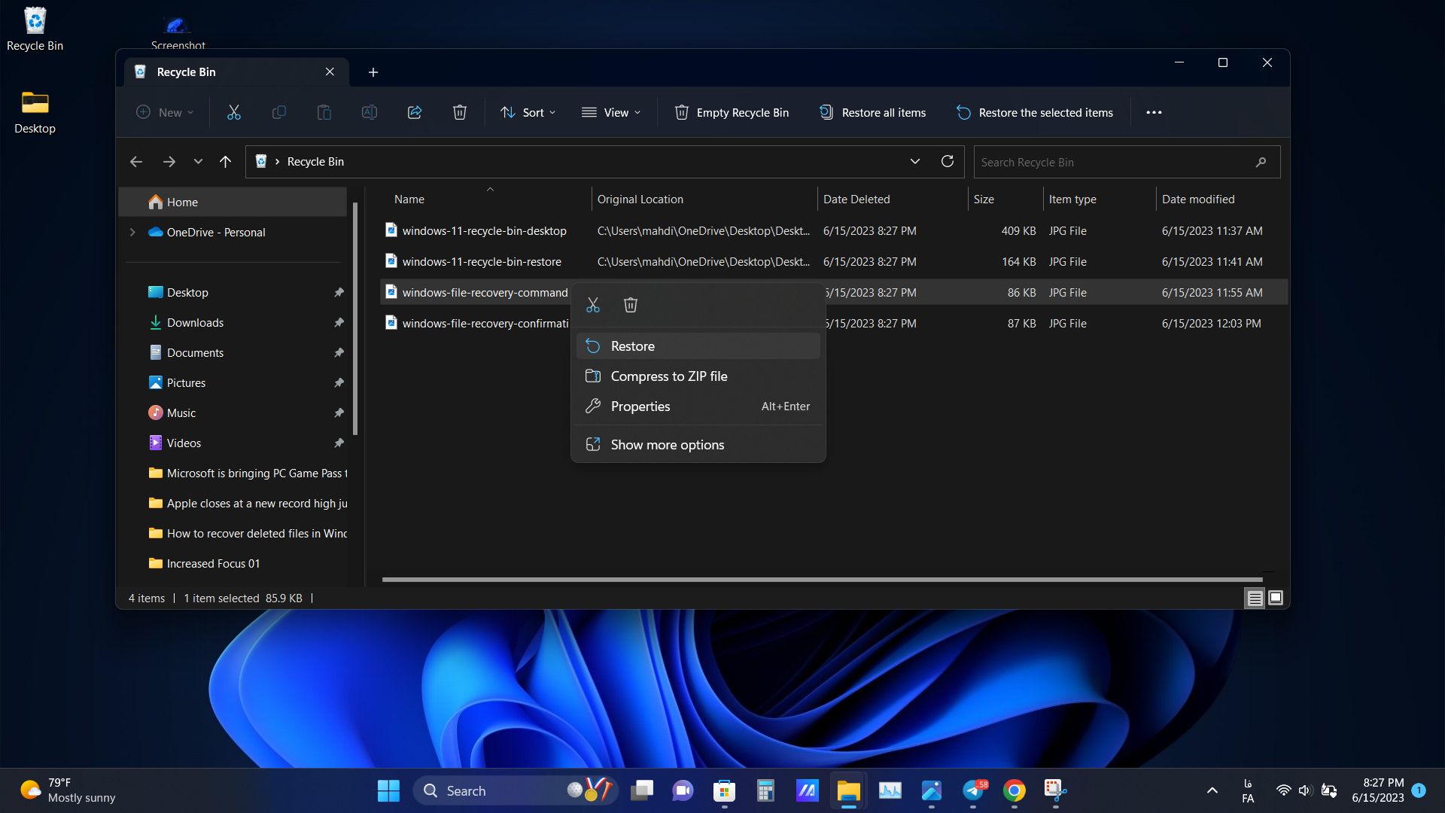This screenshot has height=813, width=1445.
Task: Click Restore the selected items
Action: click(1035, 112)
